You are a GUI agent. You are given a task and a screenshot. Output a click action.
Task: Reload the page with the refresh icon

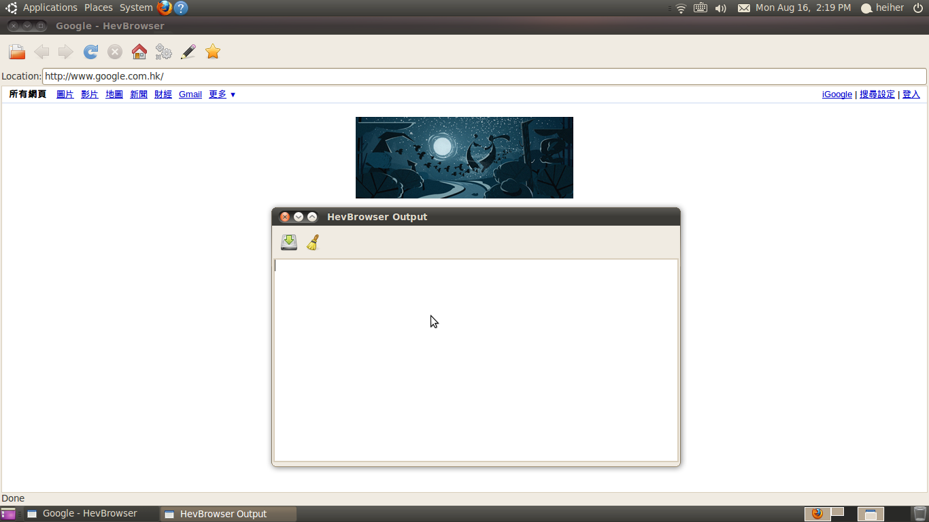pyautogui.click(x=90, y=52)
